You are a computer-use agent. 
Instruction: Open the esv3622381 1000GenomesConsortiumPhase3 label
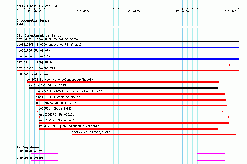point(60,80)
